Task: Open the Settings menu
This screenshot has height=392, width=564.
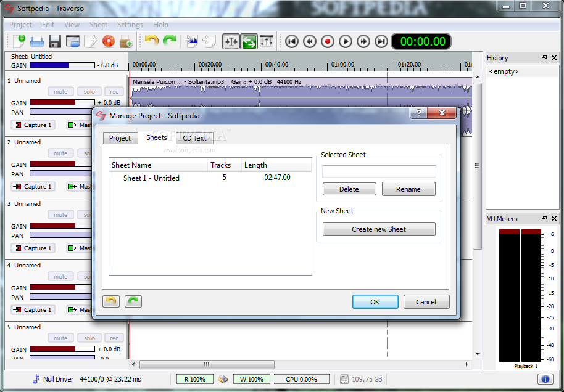Action: coord(130,25)
